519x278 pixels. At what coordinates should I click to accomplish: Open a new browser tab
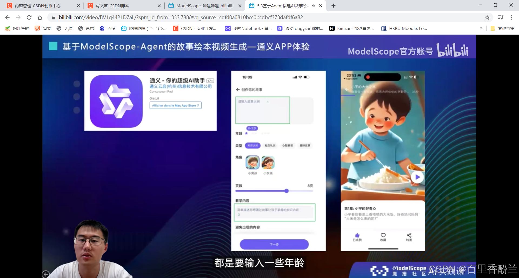[334, 6]
